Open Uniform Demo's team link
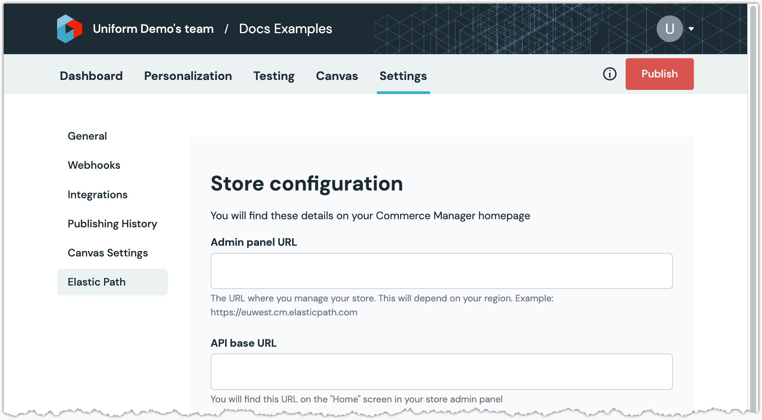The width and height of the screenshot is (762, 420). (x=153, y=29)
